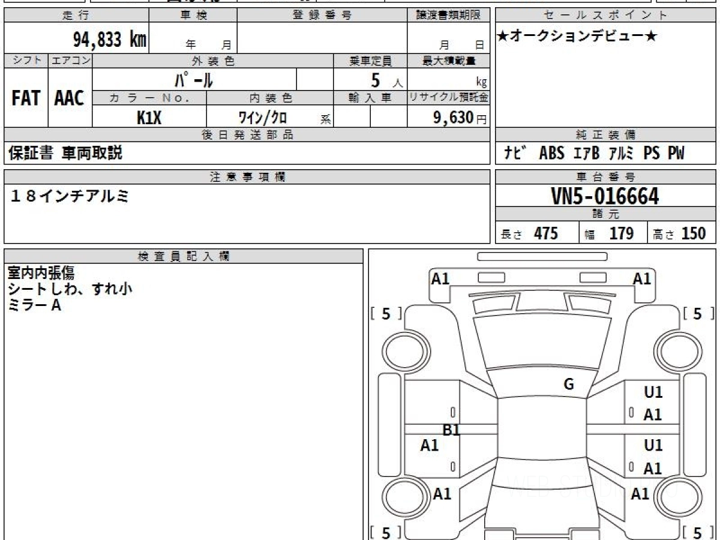Click the 乗車定員 header

(370, 61)
